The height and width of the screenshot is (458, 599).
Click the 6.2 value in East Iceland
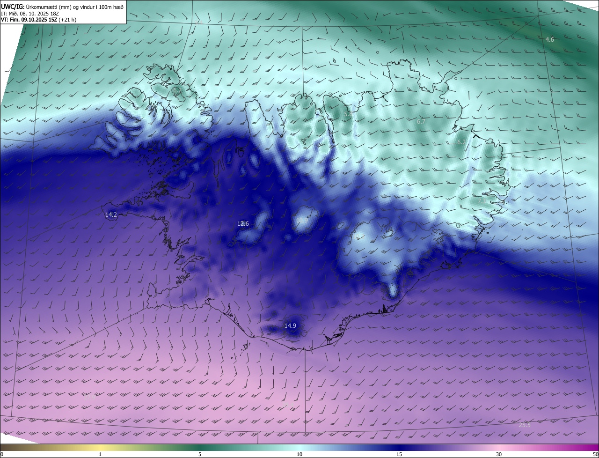point(461,142)
